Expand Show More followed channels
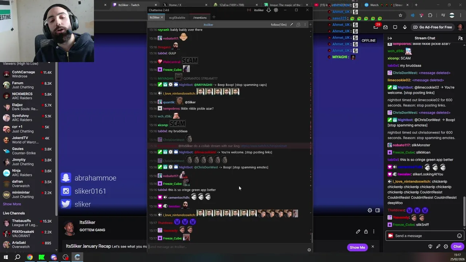 (x=12, y=204)
